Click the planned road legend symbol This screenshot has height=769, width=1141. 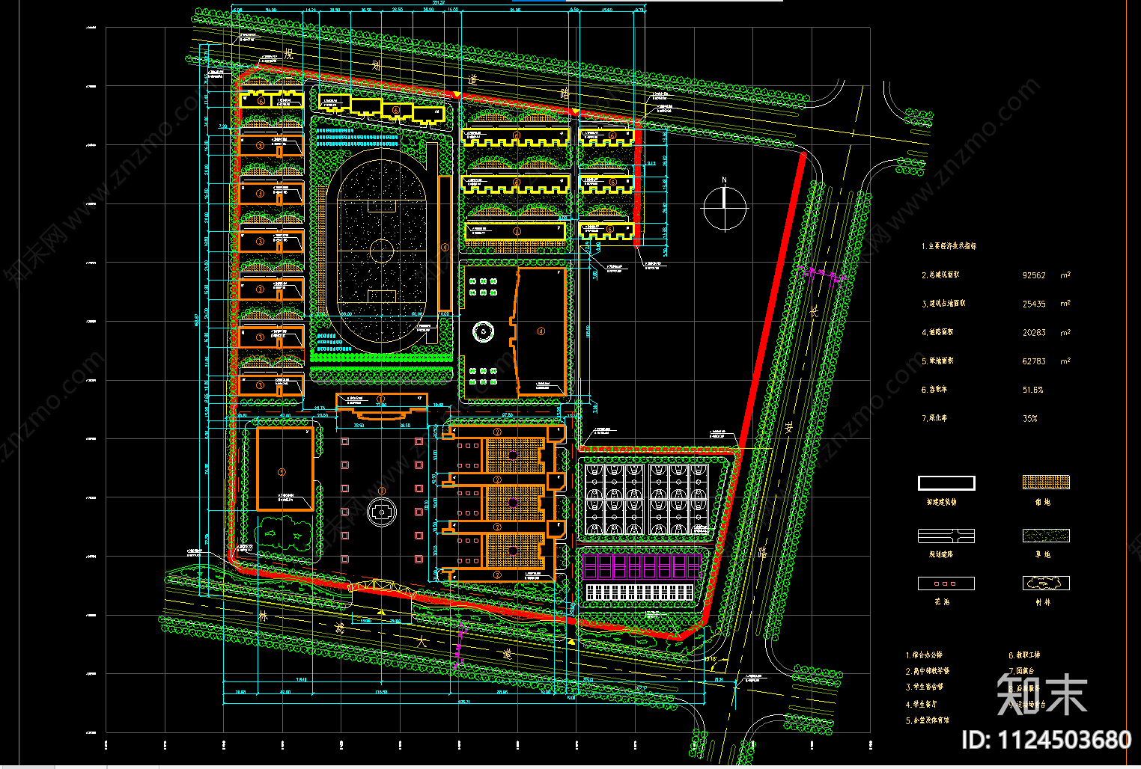tap(946, 536)
